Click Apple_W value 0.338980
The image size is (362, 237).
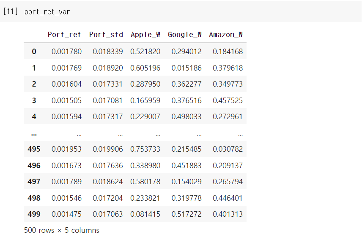(x=145, y=166)
